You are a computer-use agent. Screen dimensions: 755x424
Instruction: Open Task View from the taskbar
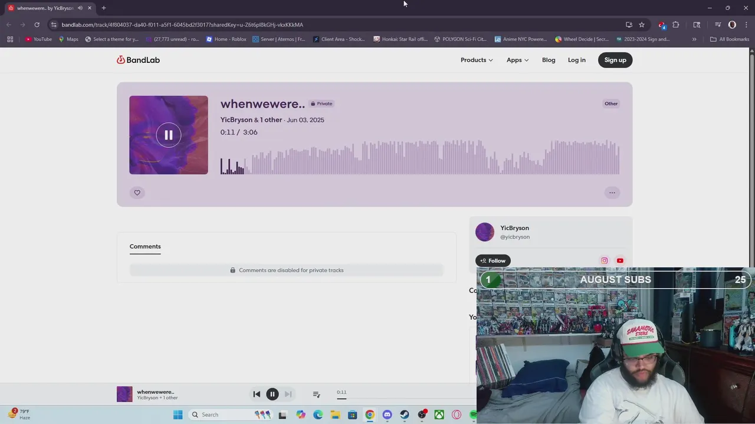point(283,415)
